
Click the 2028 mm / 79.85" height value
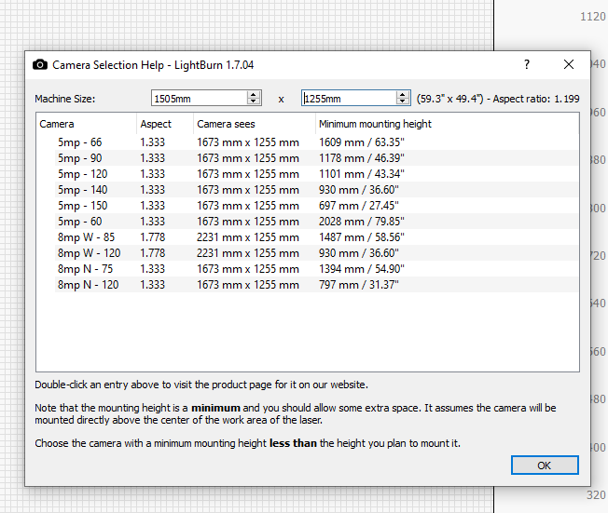pyautogui.click(x=362, y=222)
